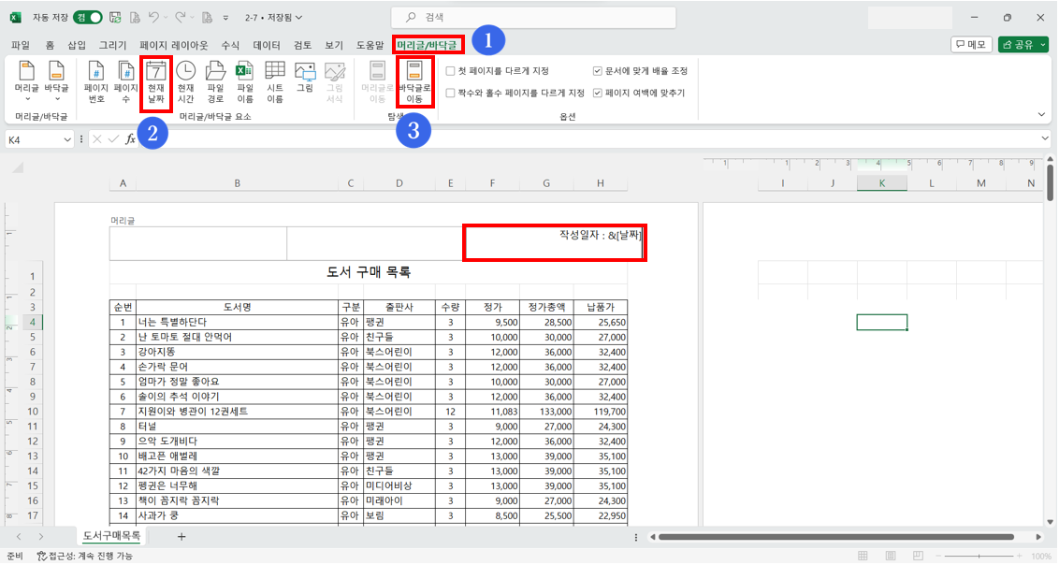The image size is (1059, 565).
Task: Select row 4 header
Action: [x=33, y=322]
